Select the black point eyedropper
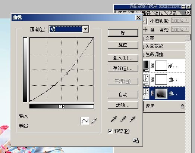The width and height of the screenshot is (195, 153). pos(114,119)
